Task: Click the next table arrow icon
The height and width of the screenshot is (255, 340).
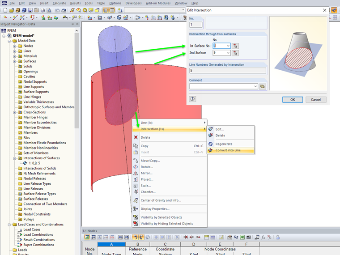Action: click(127, 237)
